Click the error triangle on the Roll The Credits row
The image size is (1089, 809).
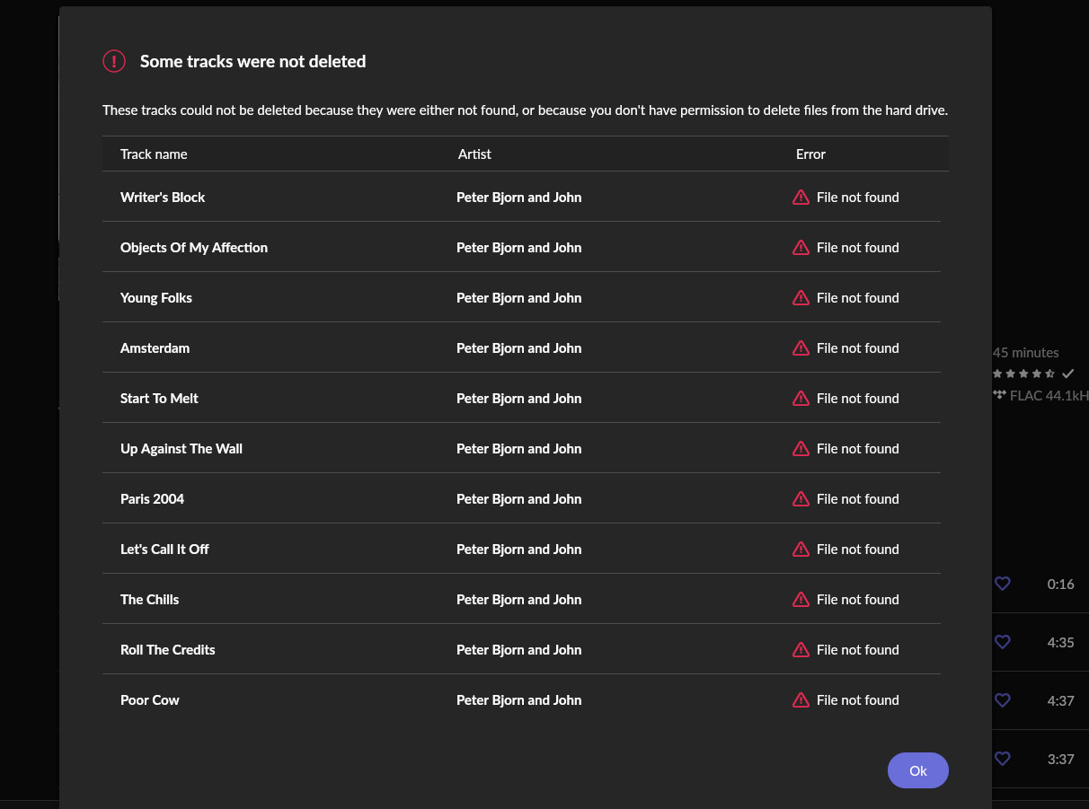pos(801,649)
